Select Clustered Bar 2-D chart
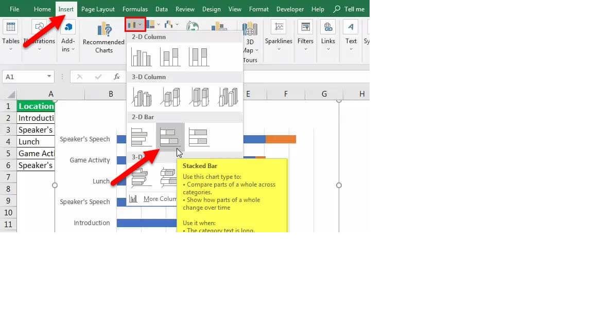Viewport: 593px width, 333px height. tap(141, 137)
